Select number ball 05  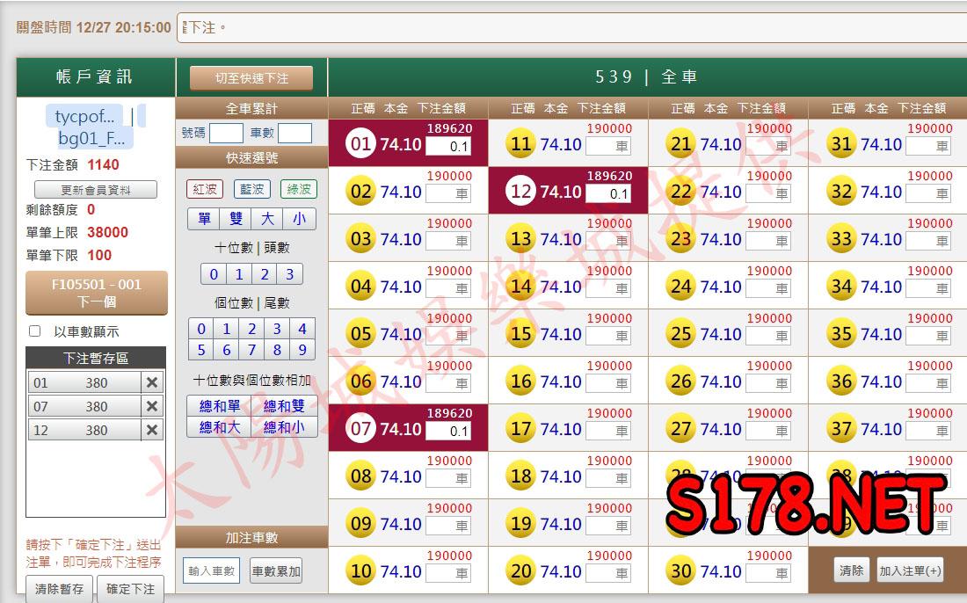click(x=360, y=333)
